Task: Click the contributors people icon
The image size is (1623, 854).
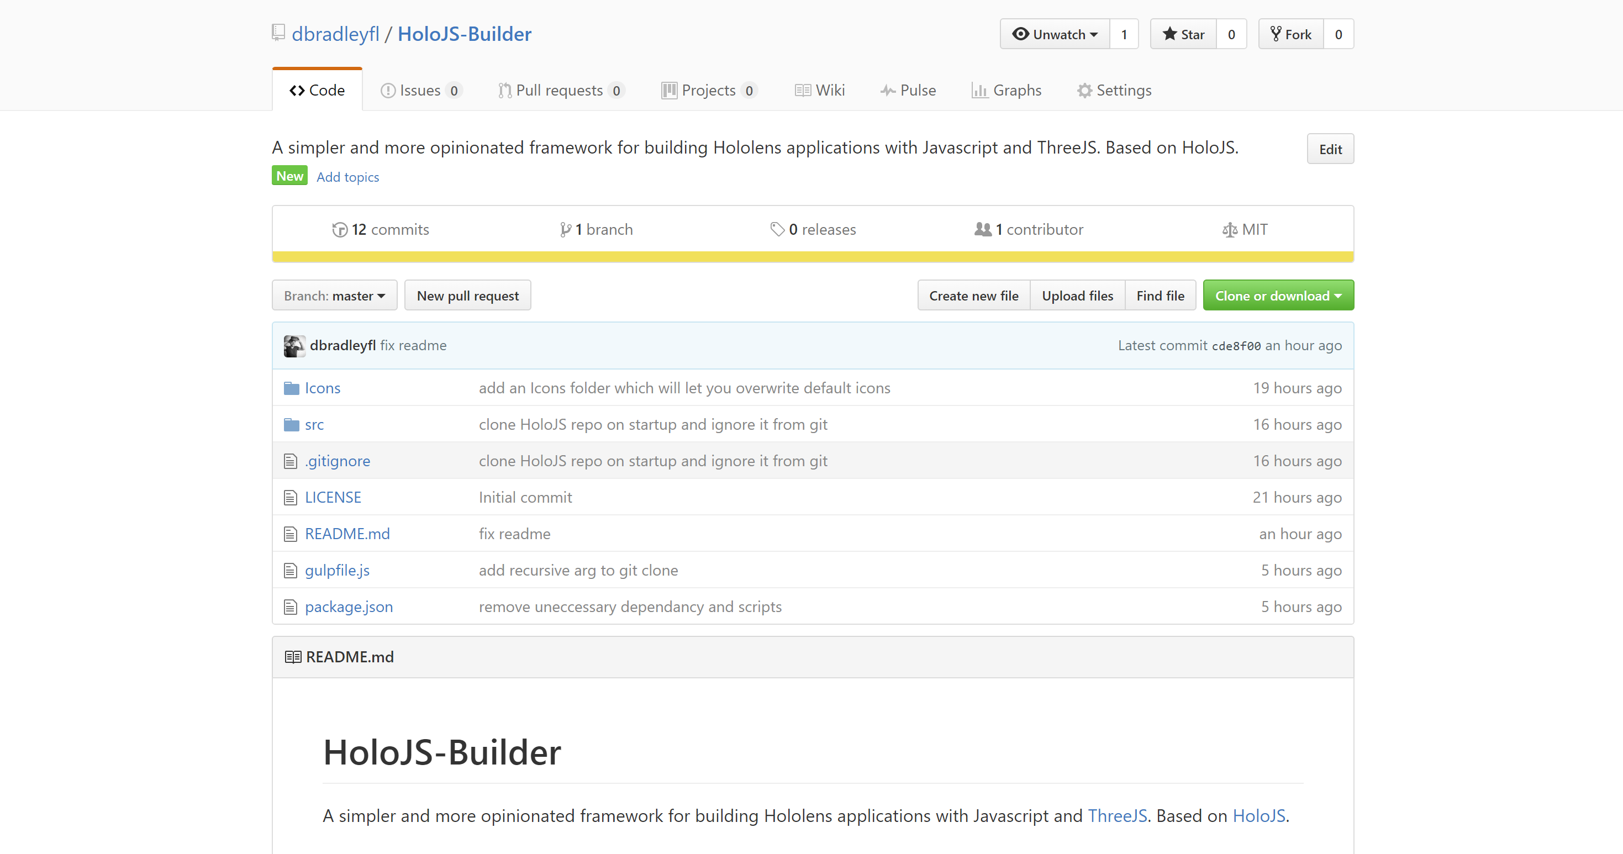Action: click(x=982, y=229)
